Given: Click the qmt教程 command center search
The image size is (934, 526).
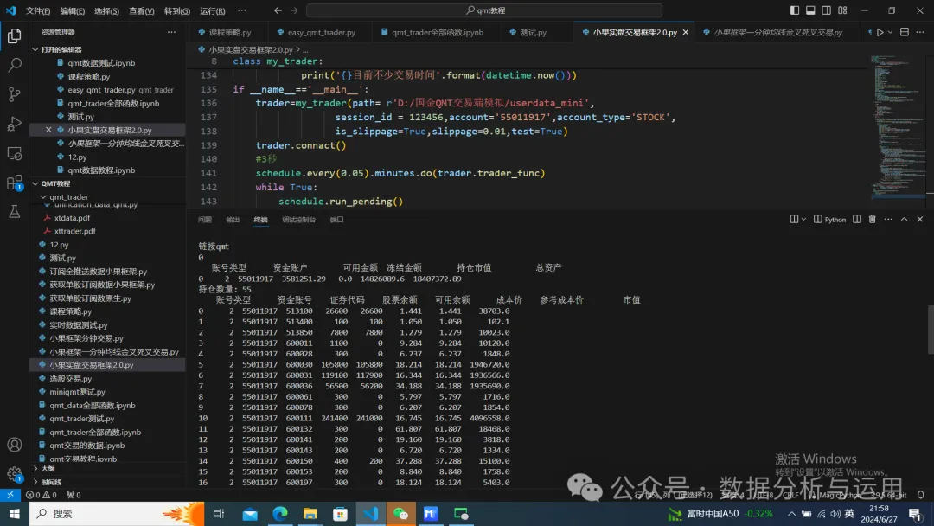Looking at the screenshot, I should (484, 10).
